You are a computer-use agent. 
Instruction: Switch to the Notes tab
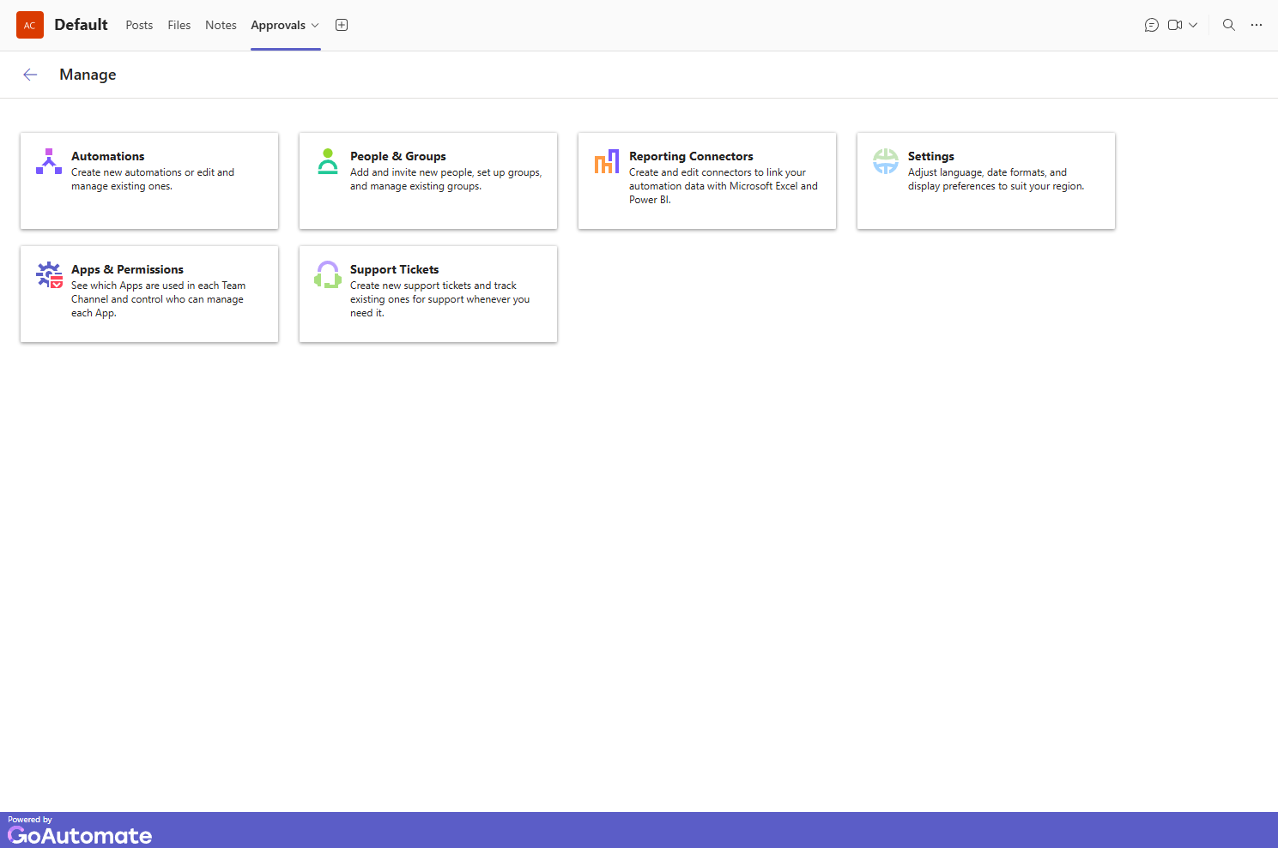click(221, 25)
